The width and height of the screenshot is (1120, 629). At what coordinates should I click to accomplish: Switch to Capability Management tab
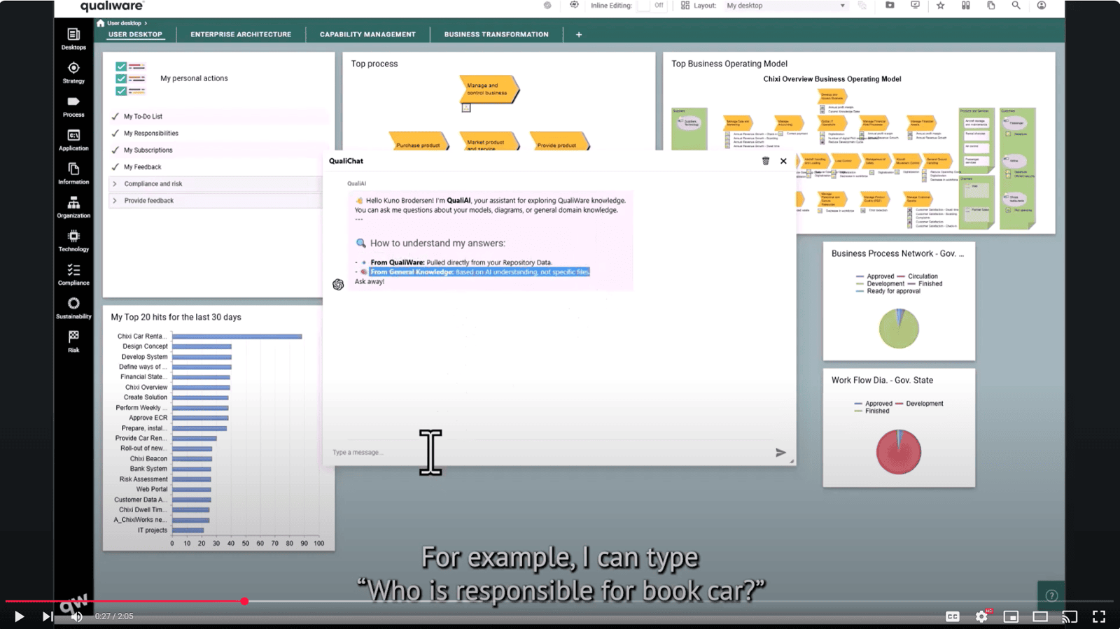tap(367, 34)
